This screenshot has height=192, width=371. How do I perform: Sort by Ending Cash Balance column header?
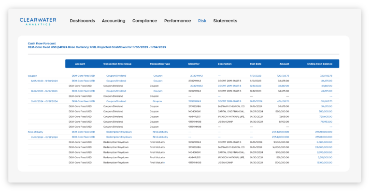(320, 64)
